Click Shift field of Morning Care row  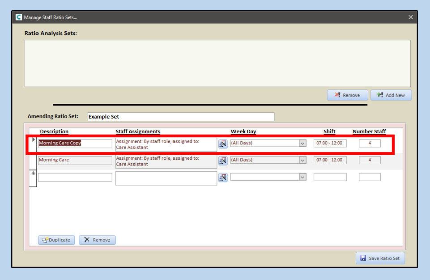pos(330,160)
